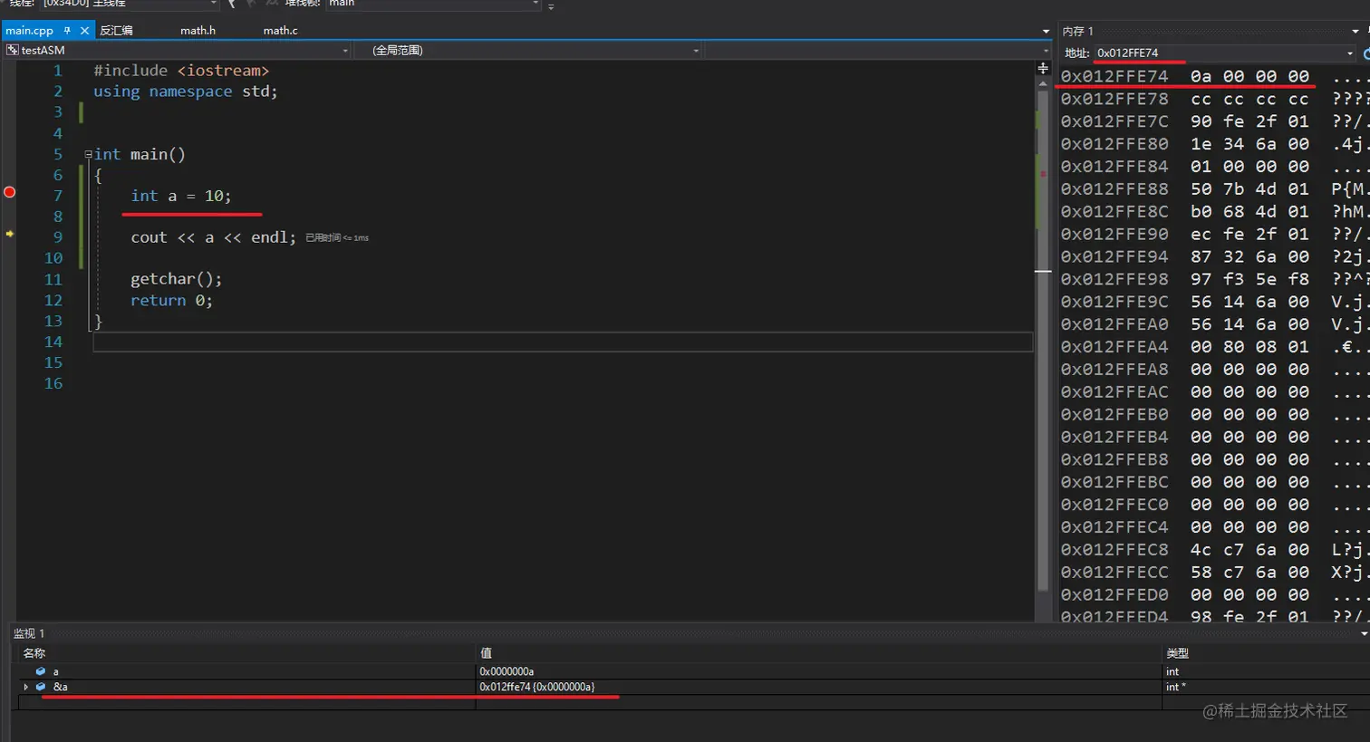Open the debug toolbar overflow options
The height and width of the screenshot is (742, 1370).
(551, 5)
